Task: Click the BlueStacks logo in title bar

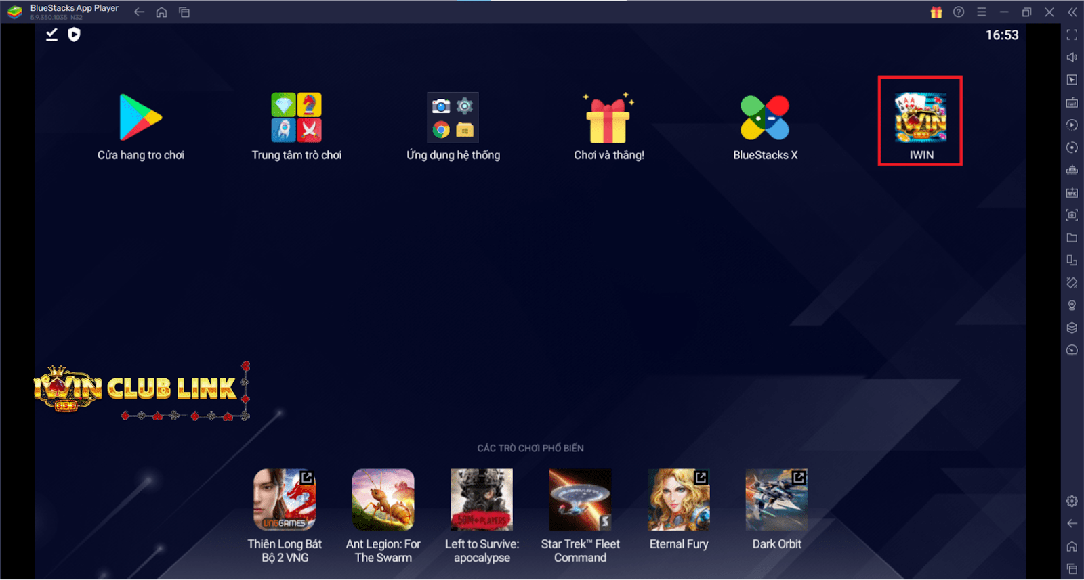Action: tap(15, 12)
